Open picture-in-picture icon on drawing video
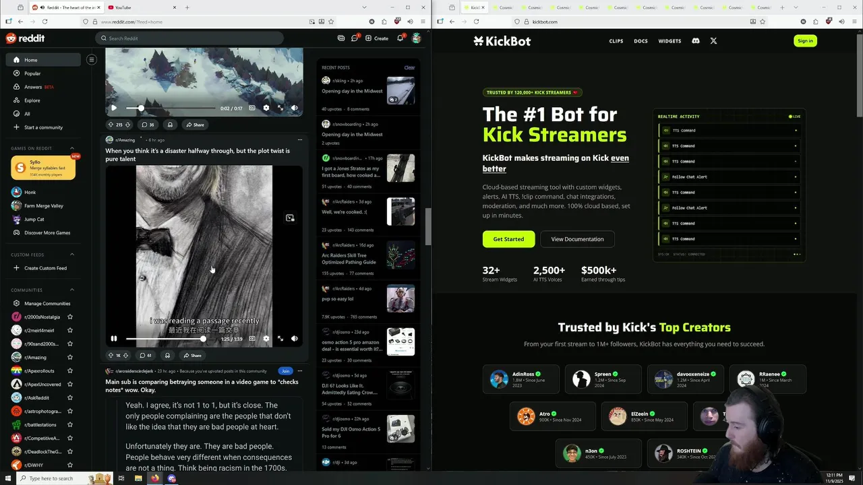863x485 pixels. coord(290,218)
